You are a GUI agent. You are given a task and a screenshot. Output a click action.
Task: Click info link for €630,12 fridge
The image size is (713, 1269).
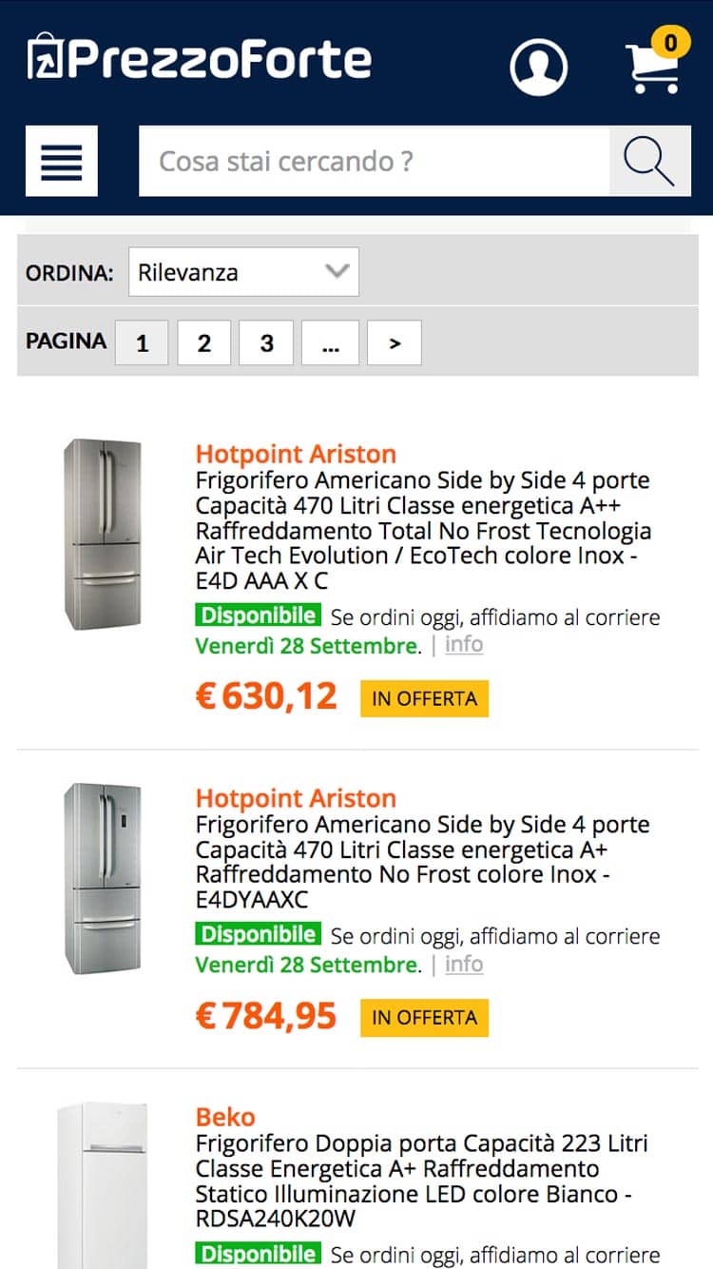464,645
